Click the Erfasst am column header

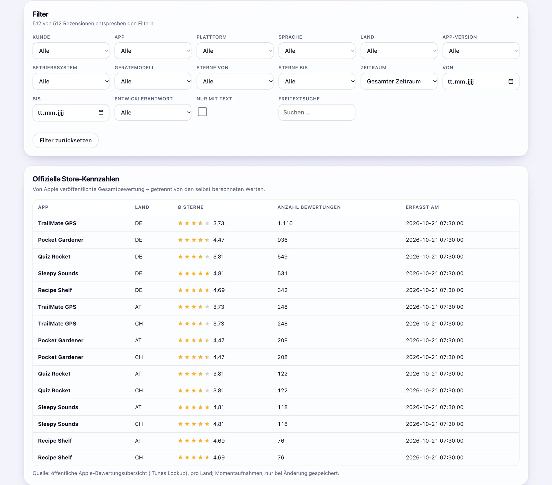coord(422,207)
